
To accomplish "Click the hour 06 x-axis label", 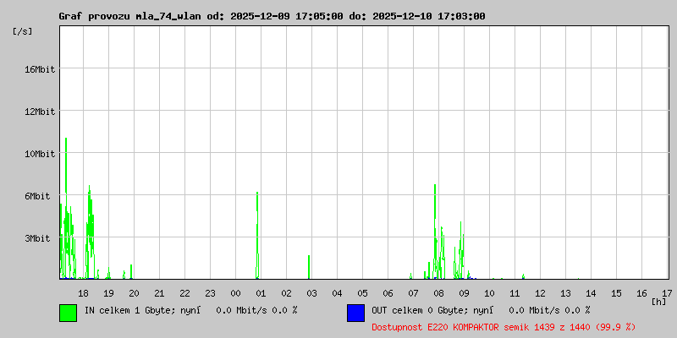I will pyautogui.click(x=388, y=293).
